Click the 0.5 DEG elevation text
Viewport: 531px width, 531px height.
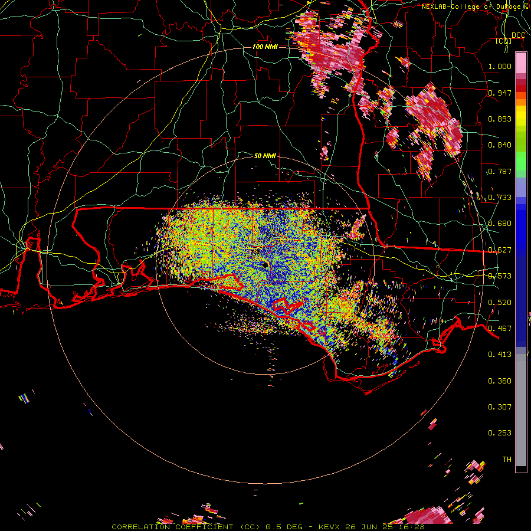coord(284,527)
